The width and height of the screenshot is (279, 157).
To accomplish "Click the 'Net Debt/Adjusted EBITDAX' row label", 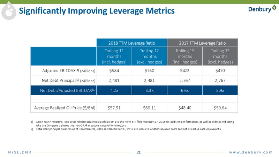I will [x=68, y=90].
